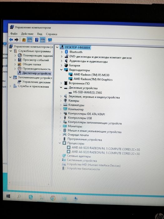Viewport: 164px width, 219px height.
Task: Collapse Служебные программы in left tree
Action: click(x=11, y=51)
